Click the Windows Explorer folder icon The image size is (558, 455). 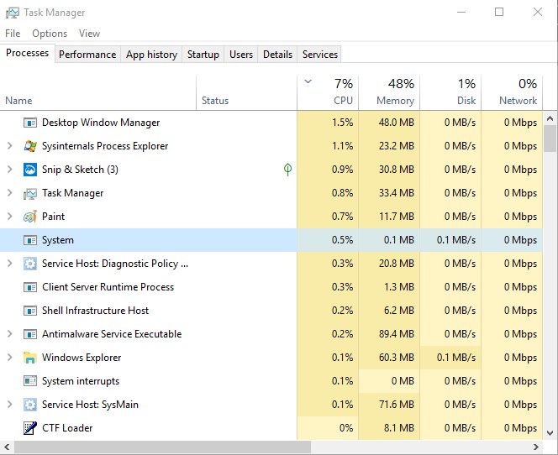tap(30, 358)
